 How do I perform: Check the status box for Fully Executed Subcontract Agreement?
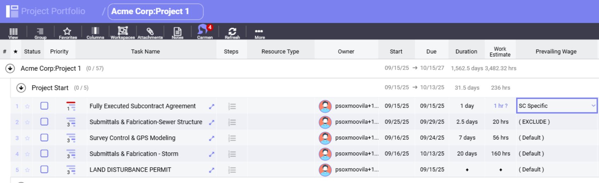pyautogui.click(x=44, y=106)
